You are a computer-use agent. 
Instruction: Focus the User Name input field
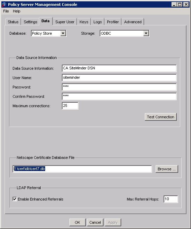pyautogui.click(x=119, y=78)
